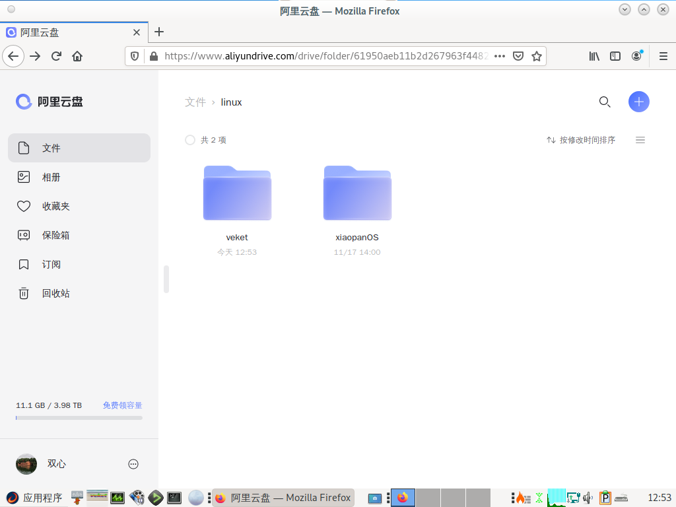Open the 相册 album section
Image resolution: width=676 pixels, height=507 pixels.
pyautogui.click(x=79, y=177)
